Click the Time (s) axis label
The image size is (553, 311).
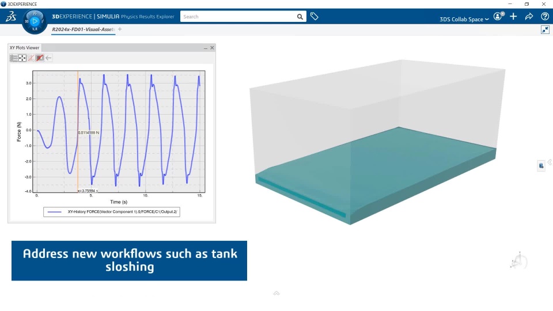point(119,202)
